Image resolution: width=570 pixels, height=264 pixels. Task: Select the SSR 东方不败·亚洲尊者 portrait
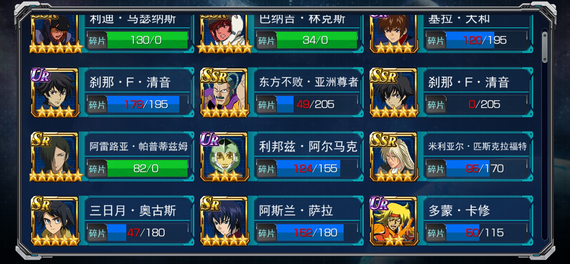[x=224, y=93]
